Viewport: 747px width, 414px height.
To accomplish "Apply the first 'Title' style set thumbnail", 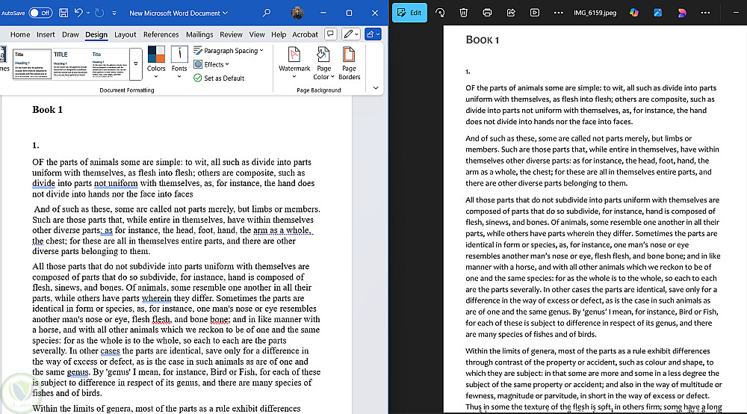I will [x=32, y=64].
